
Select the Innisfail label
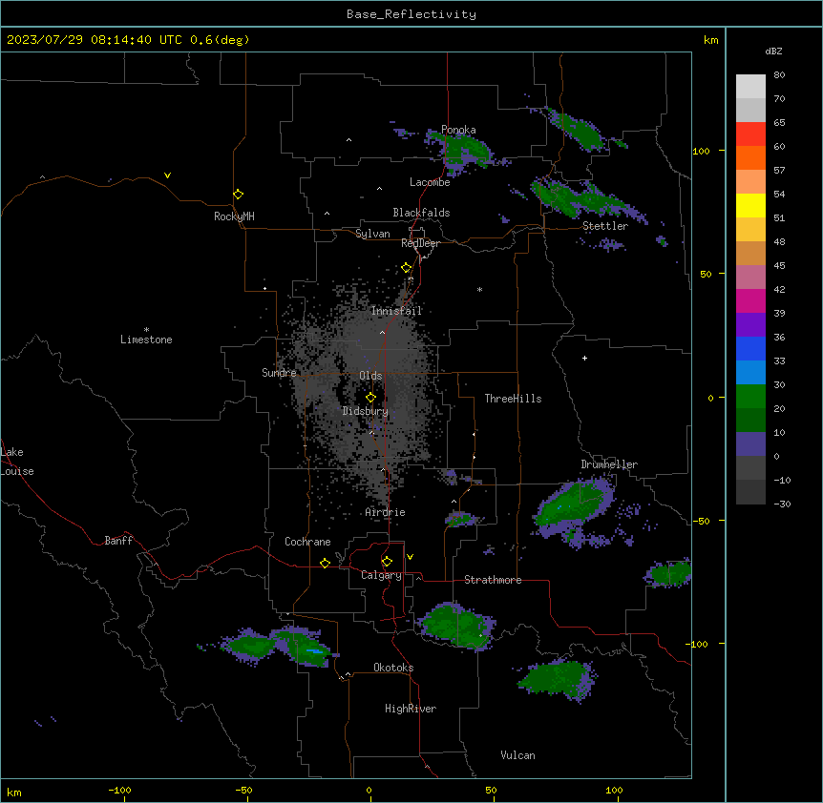396,311
